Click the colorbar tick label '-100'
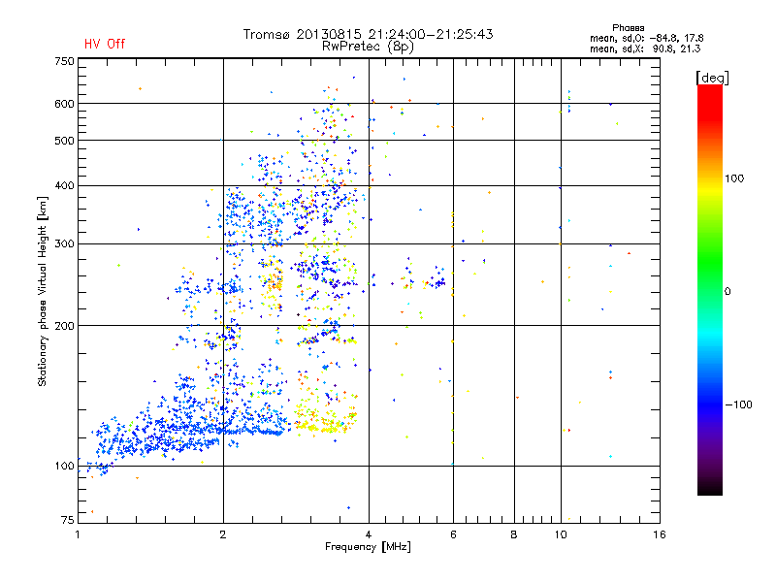The height and width of the screenshot is (582, 776). pos(739,404)
